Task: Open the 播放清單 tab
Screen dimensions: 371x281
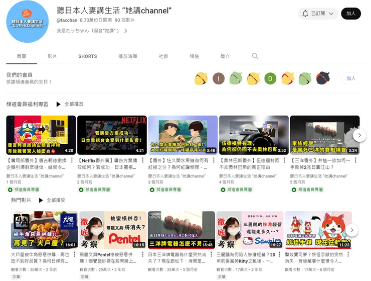Action: (x=128, y=56)
